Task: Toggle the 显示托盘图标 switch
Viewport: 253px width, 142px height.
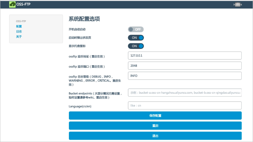Action: click(136, 46)
